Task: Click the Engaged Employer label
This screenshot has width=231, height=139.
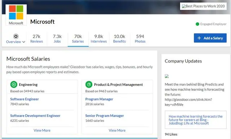Action: coord(213,24)
